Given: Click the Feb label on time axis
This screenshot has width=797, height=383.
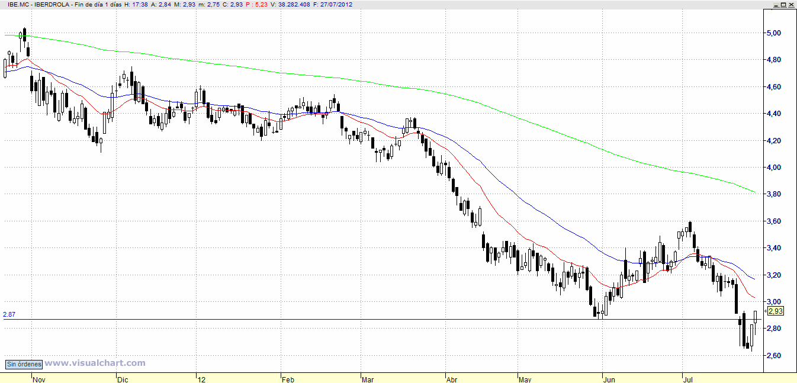Looking at the screenshot, I should click(x=288, y=379).
